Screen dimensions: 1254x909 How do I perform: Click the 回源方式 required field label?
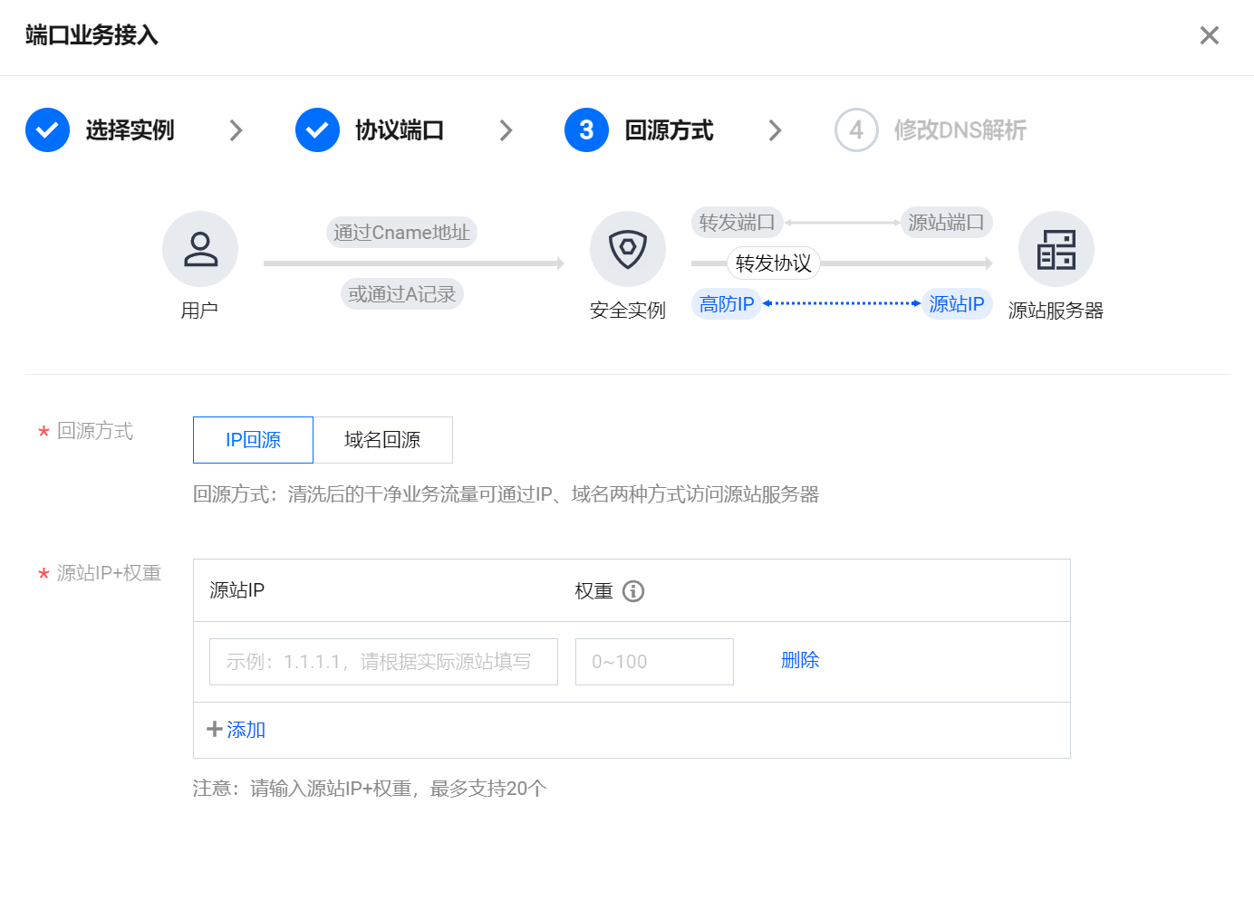tap(95, 431)
